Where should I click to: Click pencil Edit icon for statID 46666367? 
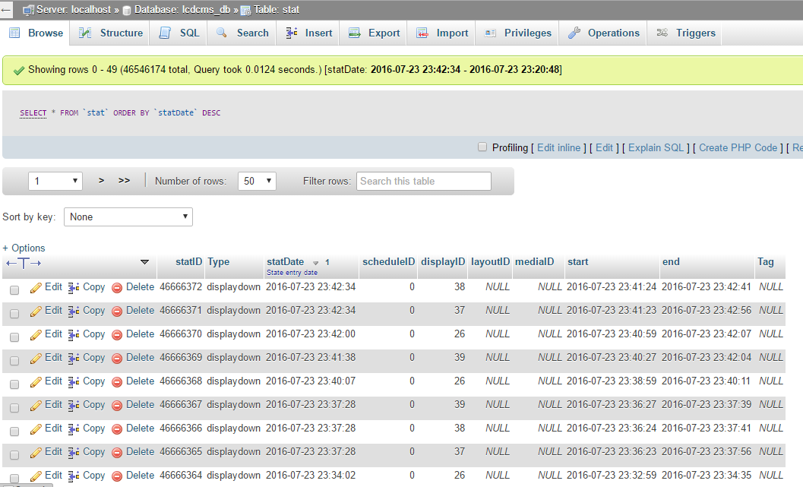click(x=36, y=406)
